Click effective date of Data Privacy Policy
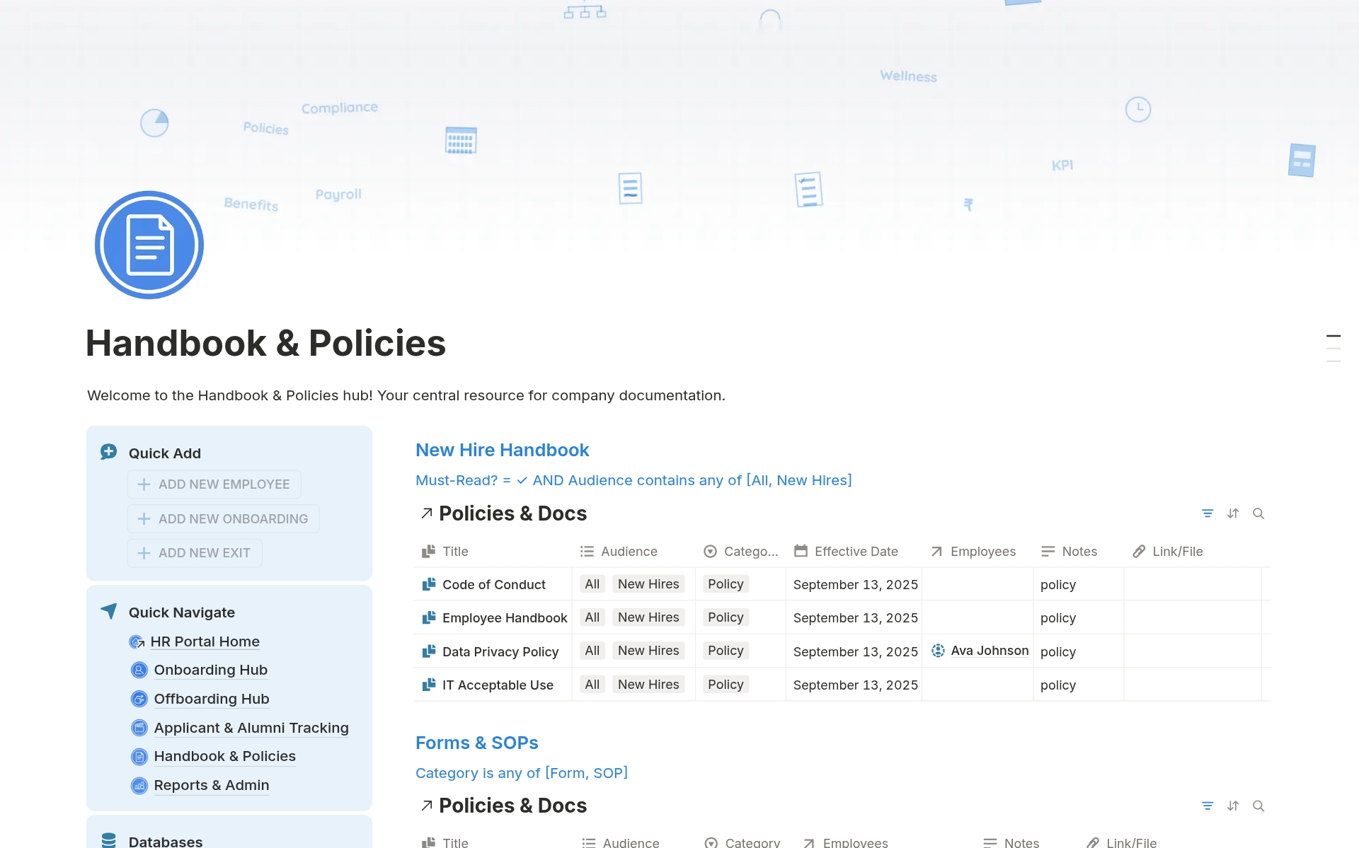Image resolution: width=1359 pixels, height=848 pixels. coord(855,652)
